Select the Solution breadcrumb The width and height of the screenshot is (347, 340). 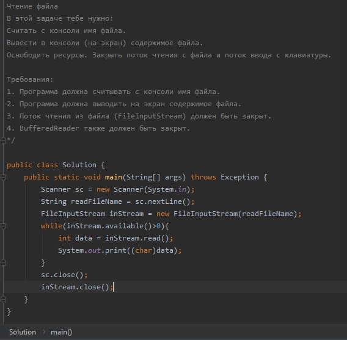pos(23,332)
